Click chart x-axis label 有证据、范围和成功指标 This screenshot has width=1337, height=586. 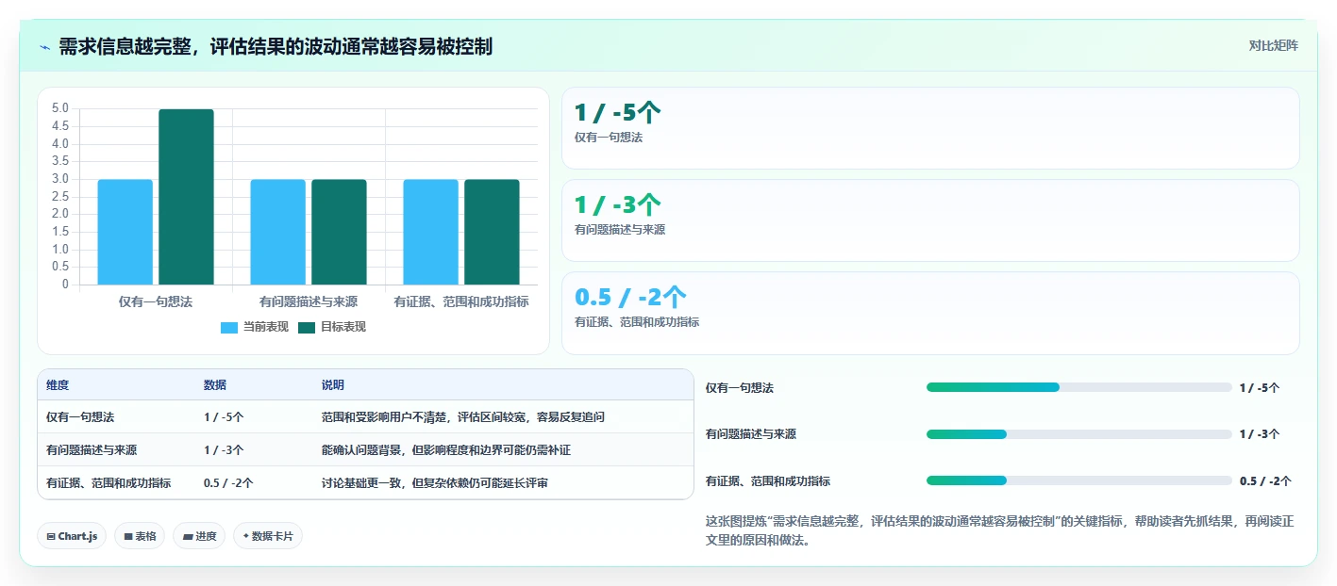click(x=461, y=301)
